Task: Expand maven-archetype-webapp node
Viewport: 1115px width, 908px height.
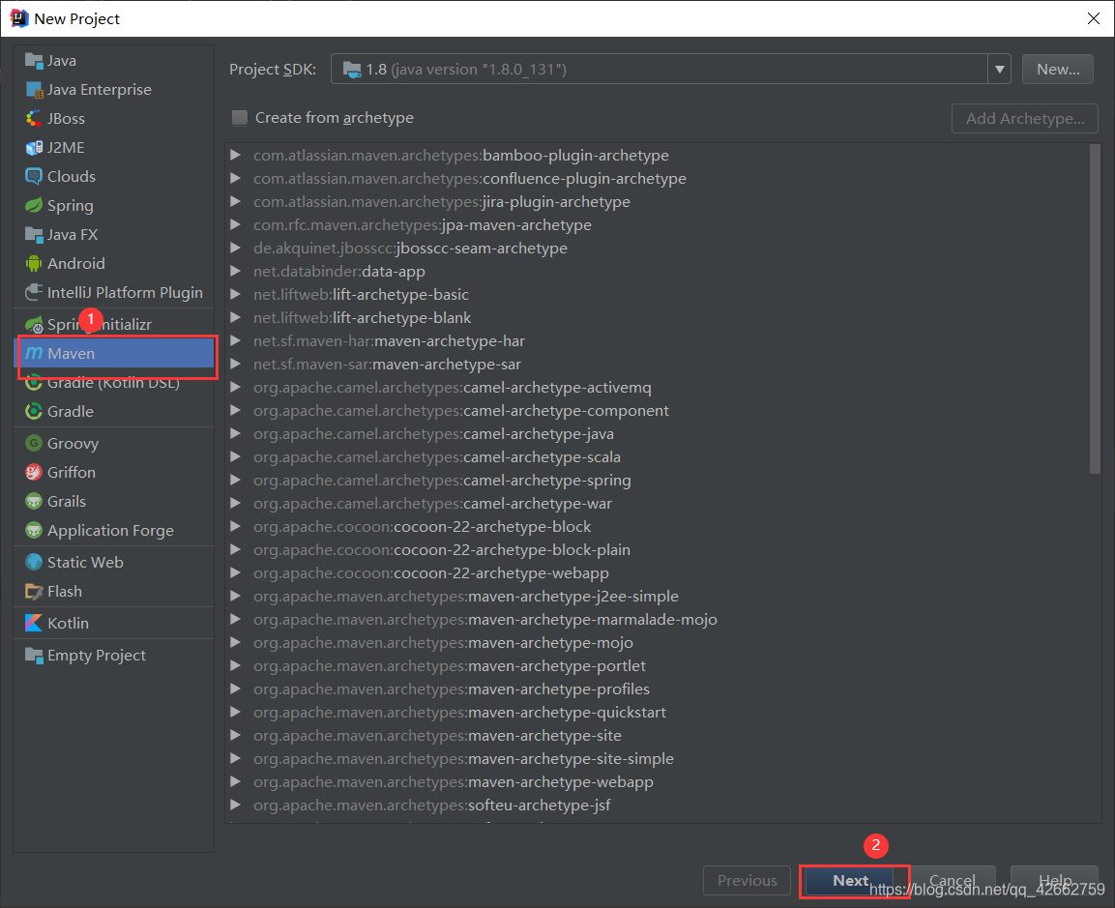Action: pyautogui.click(x=235, y=781)
